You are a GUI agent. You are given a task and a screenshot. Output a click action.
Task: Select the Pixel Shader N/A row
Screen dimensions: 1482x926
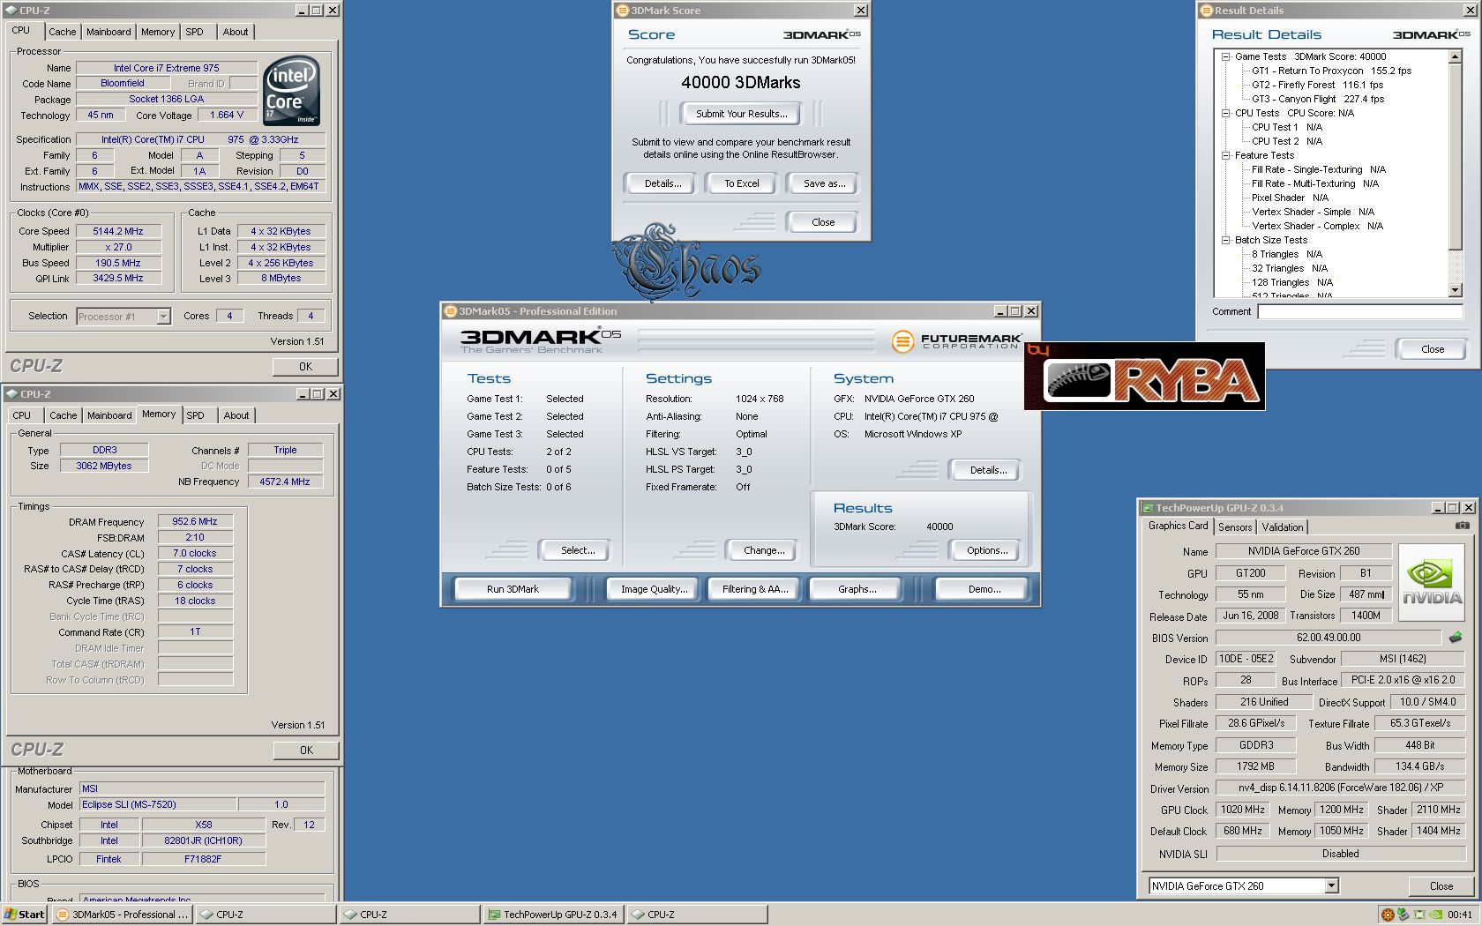1290,198
